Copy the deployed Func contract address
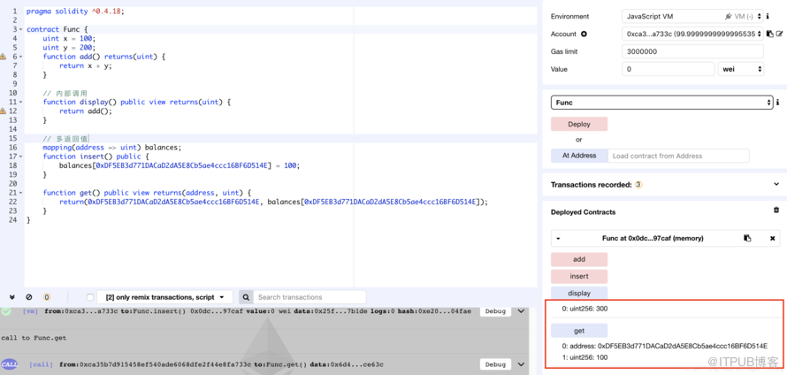The width and height of the screenshot is (787, 375). [747, 239]
